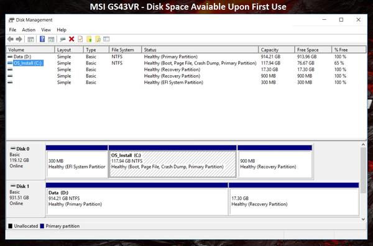Click the Disk 0 disk icon
373x246 pixels.
pyautogui.click(x=13, y=148)
